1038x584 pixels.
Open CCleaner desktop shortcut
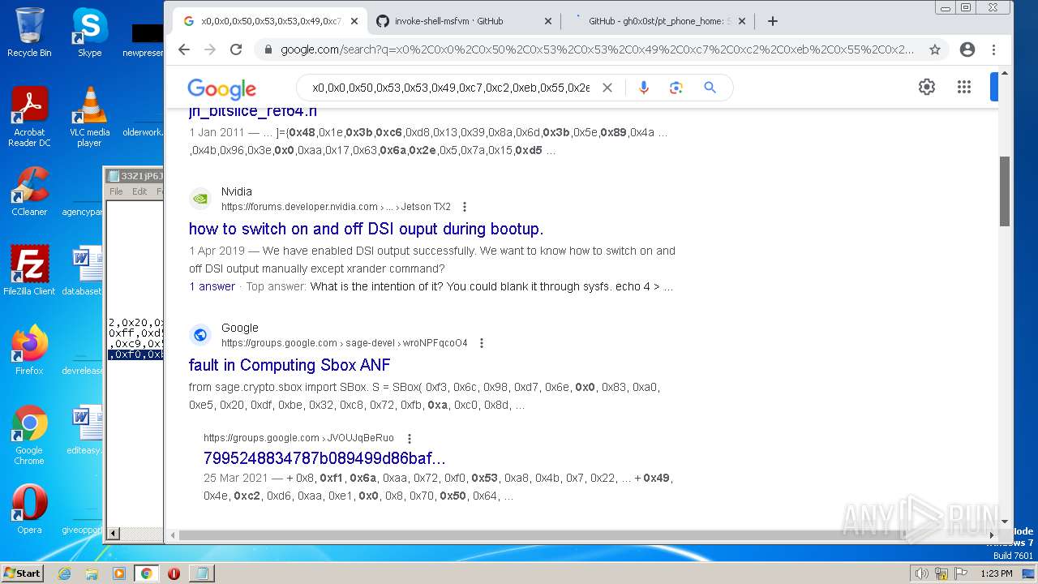29,191
